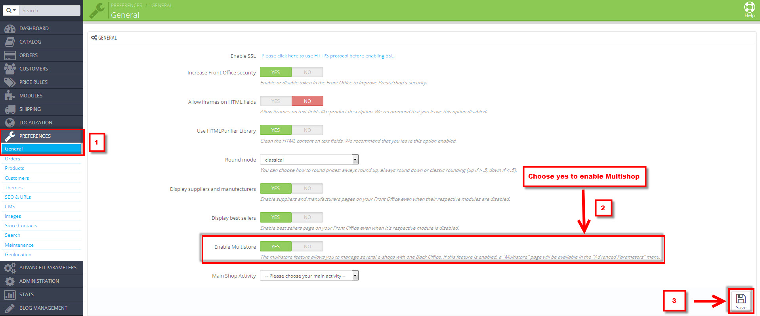The height and width of the screenshot is (316, 760).
Task: Open the Round mode dropdown
Action: click(309, 160)
